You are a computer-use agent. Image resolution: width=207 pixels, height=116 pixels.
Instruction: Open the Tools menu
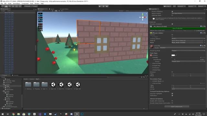point(32,4)
